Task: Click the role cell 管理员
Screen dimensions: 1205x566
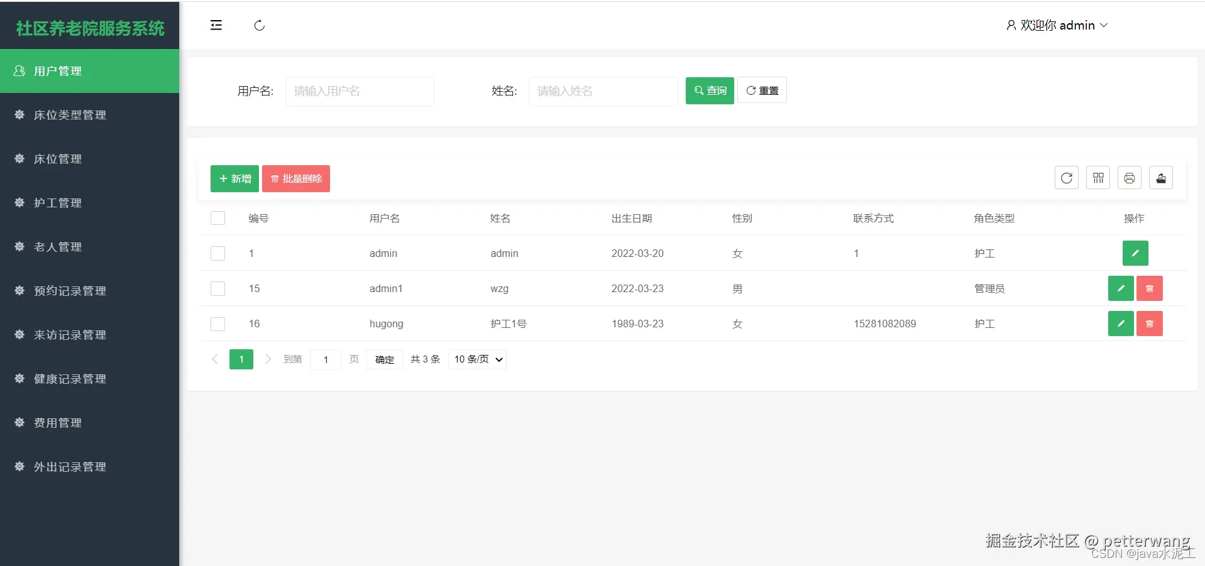Action: 989,288
